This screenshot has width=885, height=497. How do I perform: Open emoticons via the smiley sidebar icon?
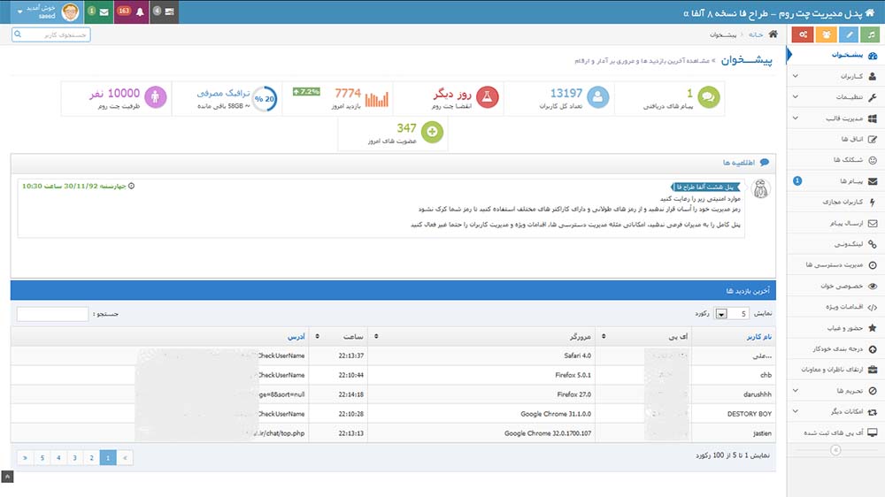[x=873, y=160]
